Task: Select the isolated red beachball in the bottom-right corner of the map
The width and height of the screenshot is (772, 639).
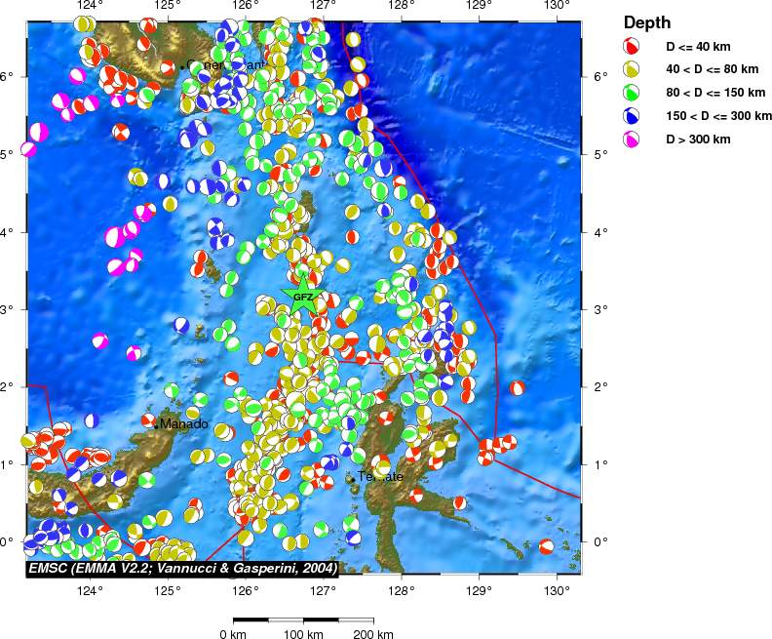Action: (x=547, y=546)
